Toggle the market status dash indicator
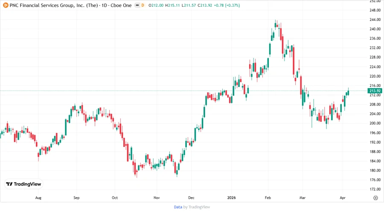The width and height of the screenshot is (384, 212). point(137,6)
